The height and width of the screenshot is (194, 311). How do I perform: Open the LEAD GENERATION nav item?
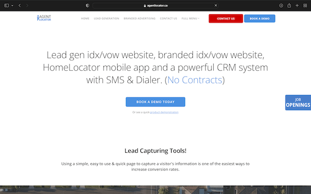pyautogui.click(x=106, y=18)
